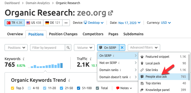Click graduation cap icon for Knowledge panel
This screenshot has width=191, height=93.
point(142,90)
